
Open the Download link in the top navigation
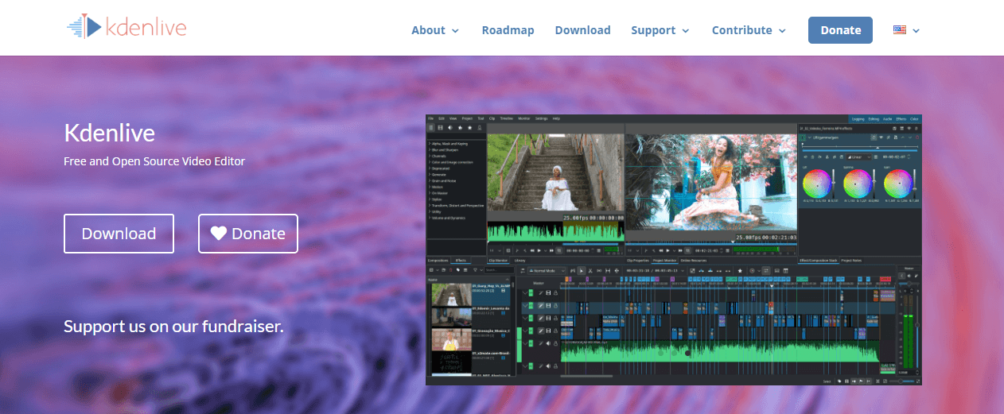coord(582,30)
